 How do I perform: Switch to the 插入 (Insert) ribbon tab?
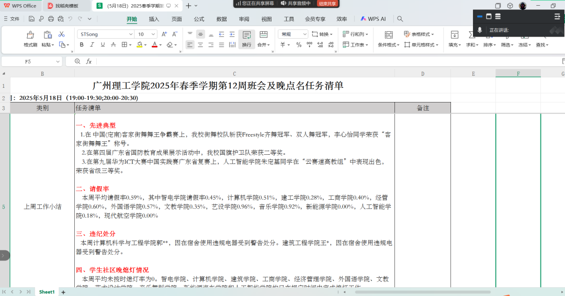coord(154,19)
